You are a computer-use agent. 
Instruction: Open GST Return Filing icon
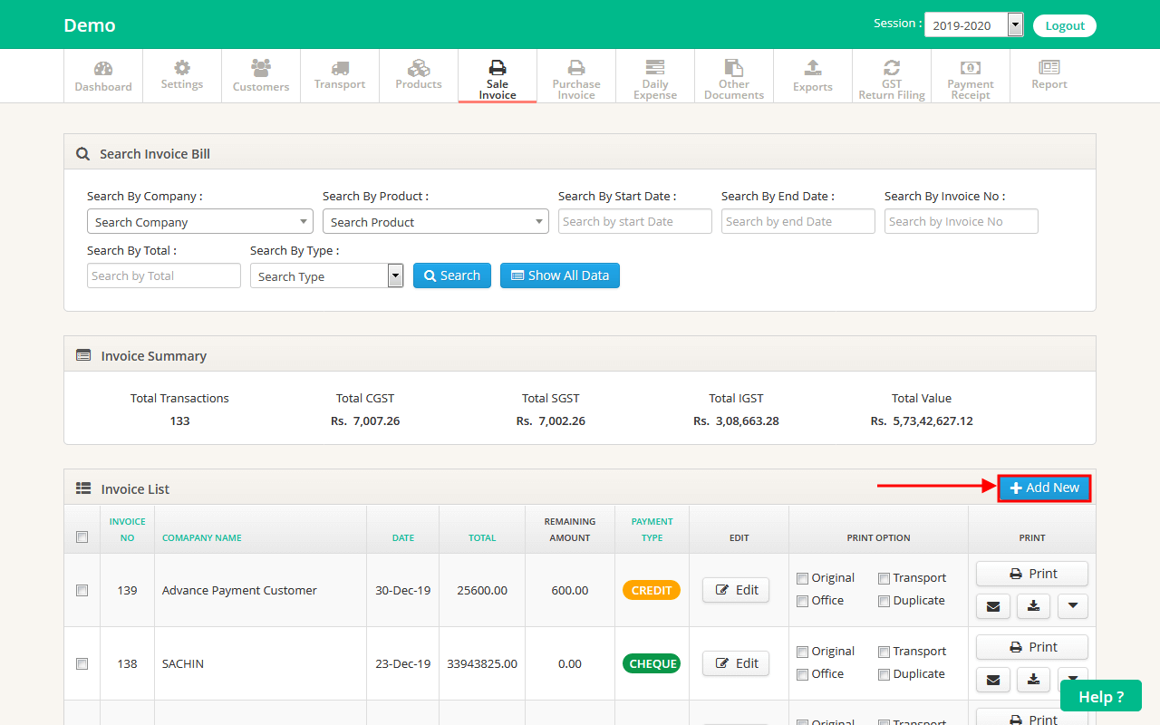tap(892, 68)
